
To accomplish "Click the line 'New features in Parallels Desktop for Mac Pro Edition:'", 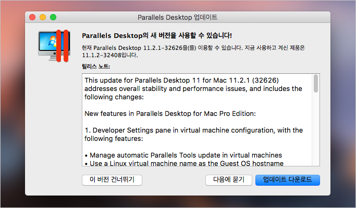I will pos(170,113).
